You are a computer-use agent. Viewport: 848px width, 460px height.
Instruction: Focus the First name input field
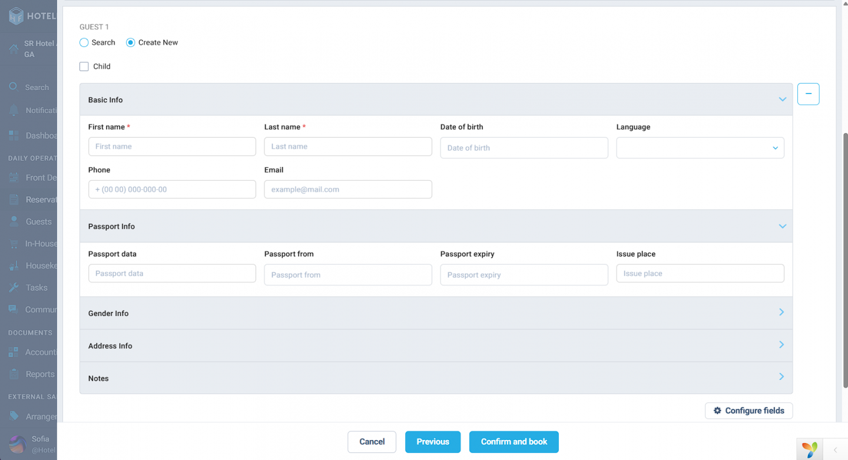click(x=172, y=146)
